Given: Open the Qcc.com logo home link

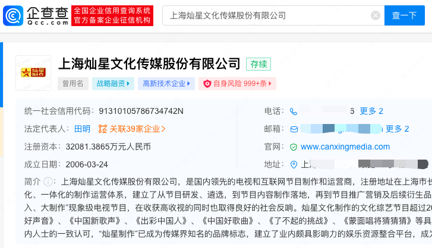Looking at the screenshot, I should point(36,15).
